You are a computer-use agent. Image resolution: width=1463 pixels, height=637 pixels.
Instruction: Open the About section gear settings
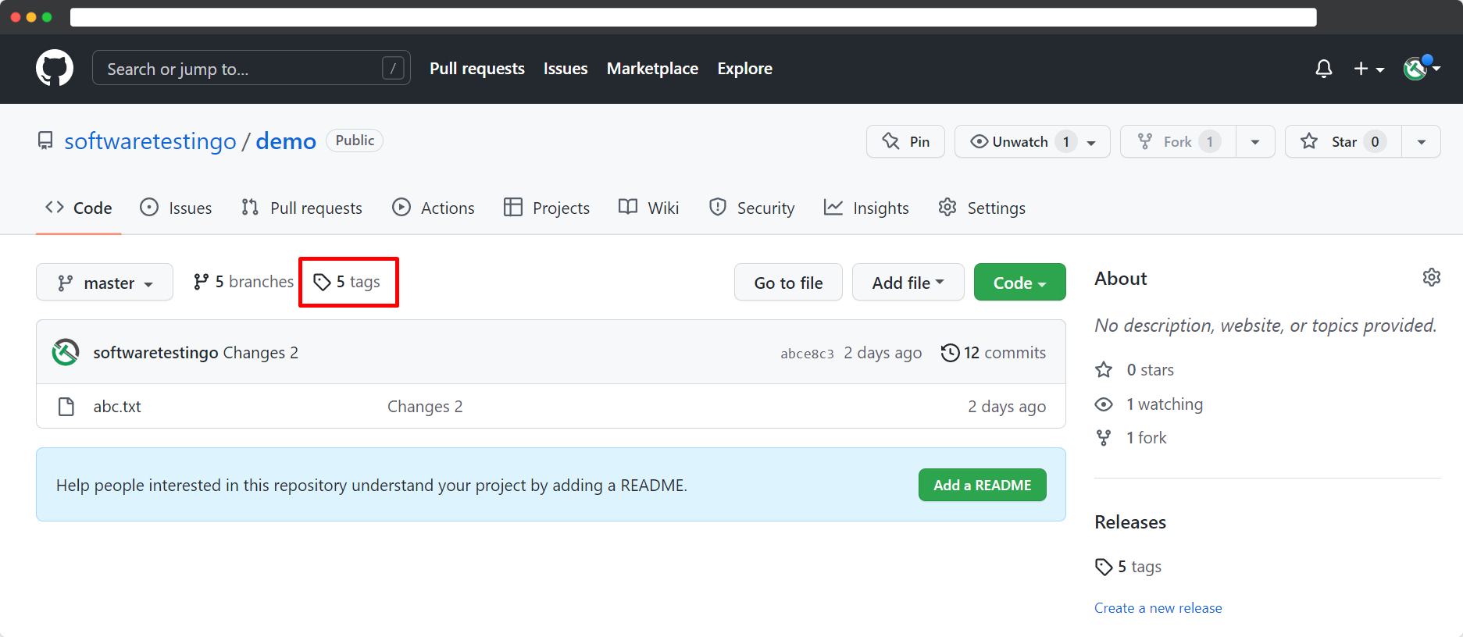(x=1431, y=277)
